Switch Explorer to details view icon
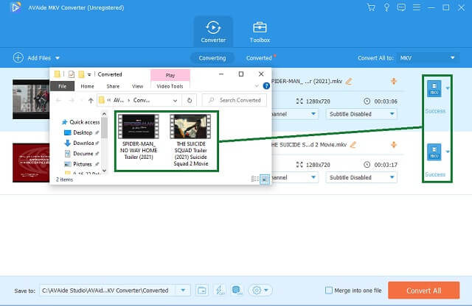472x306 pixels. (254, 179)
